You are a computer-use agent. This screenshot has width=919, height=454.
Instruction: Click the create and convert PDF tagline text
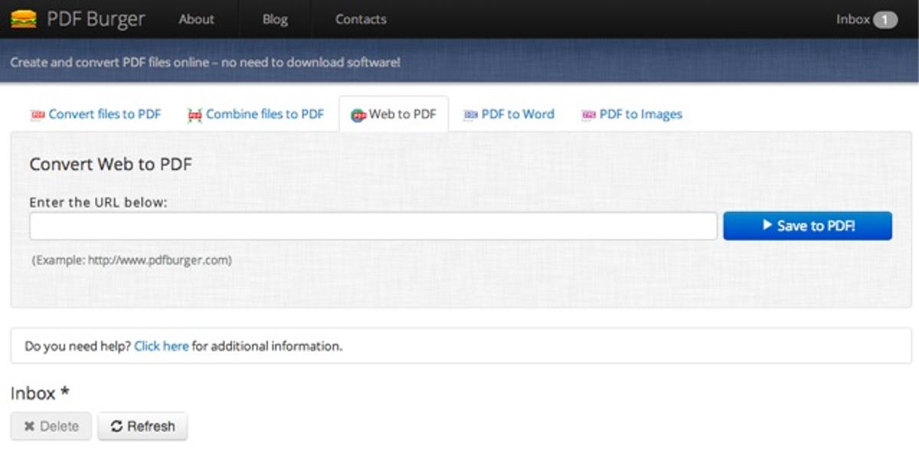[205, 62]
